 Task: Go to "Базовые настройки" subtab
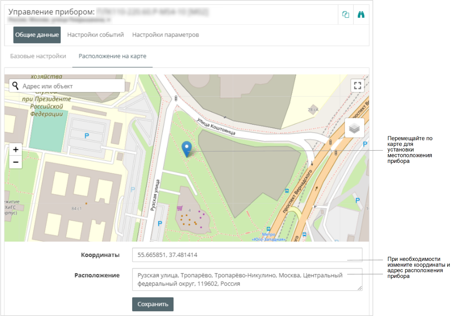38,56
